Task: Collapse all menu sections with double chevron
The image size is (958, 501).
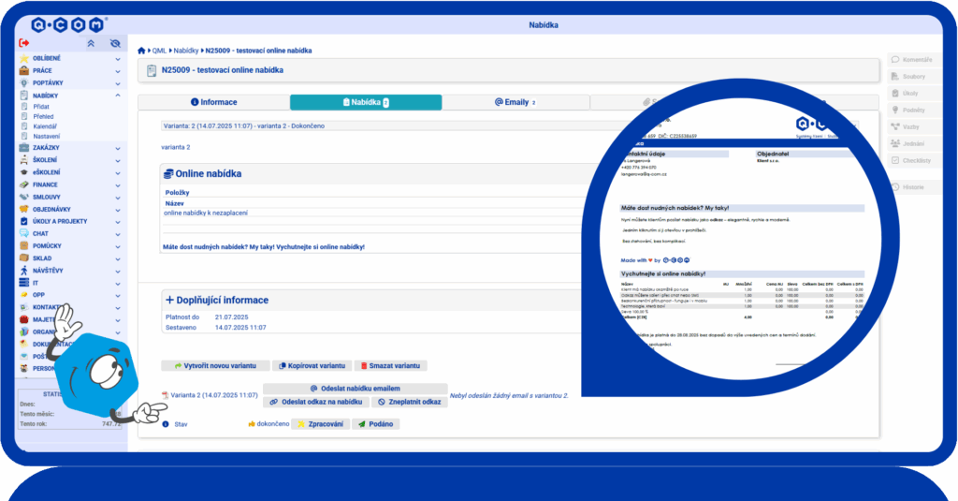Action: coord(91,43)
